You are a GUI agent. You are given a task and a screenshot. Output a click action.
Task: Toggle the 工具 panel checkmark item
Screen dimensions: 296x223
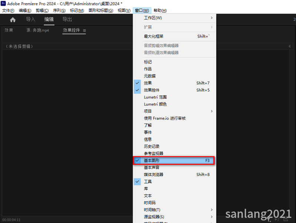pyautogui.click(x=174, y=182)
